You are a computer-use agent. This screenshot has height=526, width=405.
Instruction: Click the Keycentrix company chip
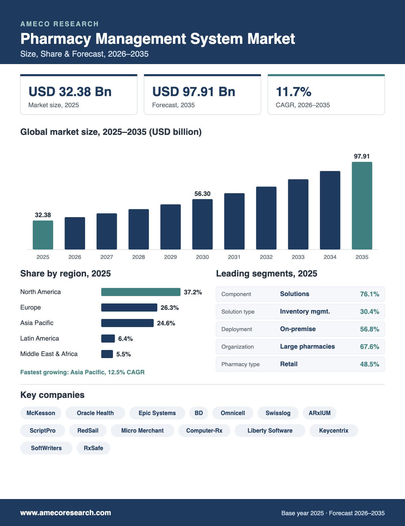pos(334,431)
